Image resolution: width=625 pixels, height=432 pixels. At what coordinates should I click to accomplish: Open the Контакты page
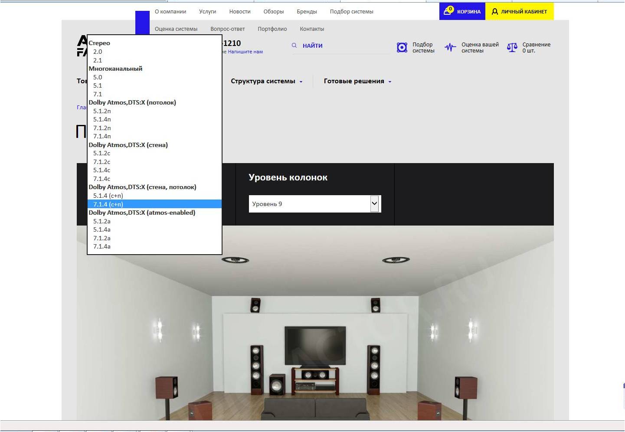point(312,29)
